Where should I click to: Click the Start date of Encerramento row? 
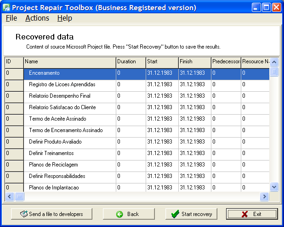tap(162, 74)
